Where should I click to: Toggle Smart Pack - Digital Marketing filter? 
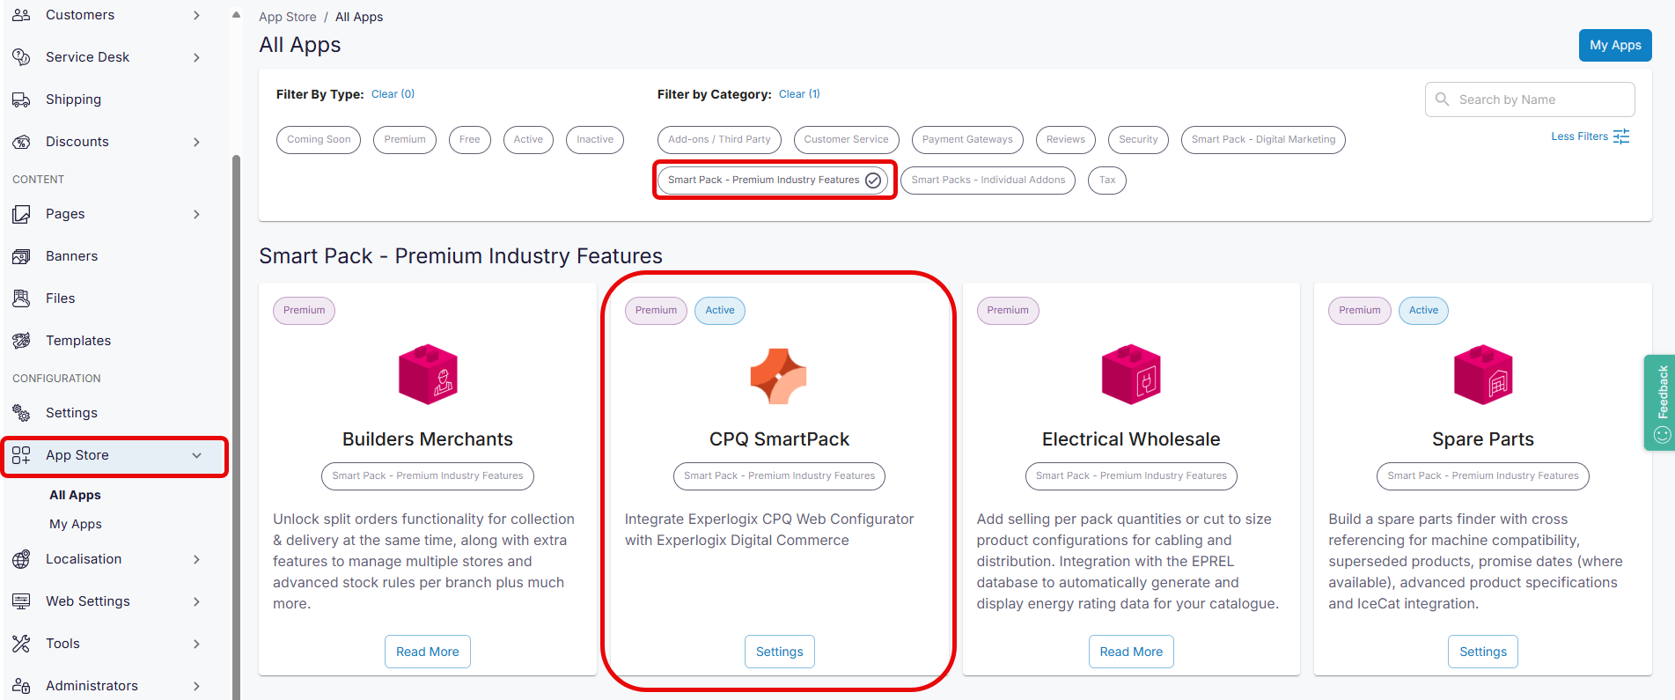click(x=1263, y=139)
